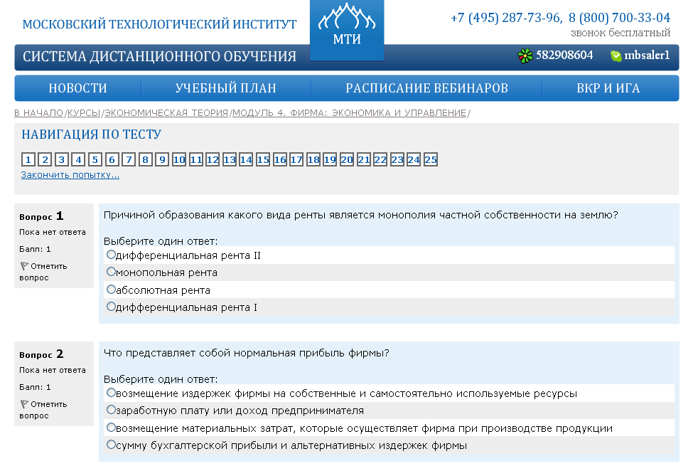Jump to test question 15 in navigation
This screenshot has width=693, height=471.
[x=263, y=159]
